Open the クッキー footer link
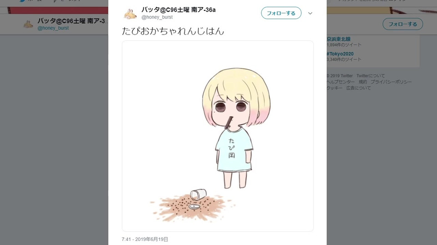 click(335, 88)
